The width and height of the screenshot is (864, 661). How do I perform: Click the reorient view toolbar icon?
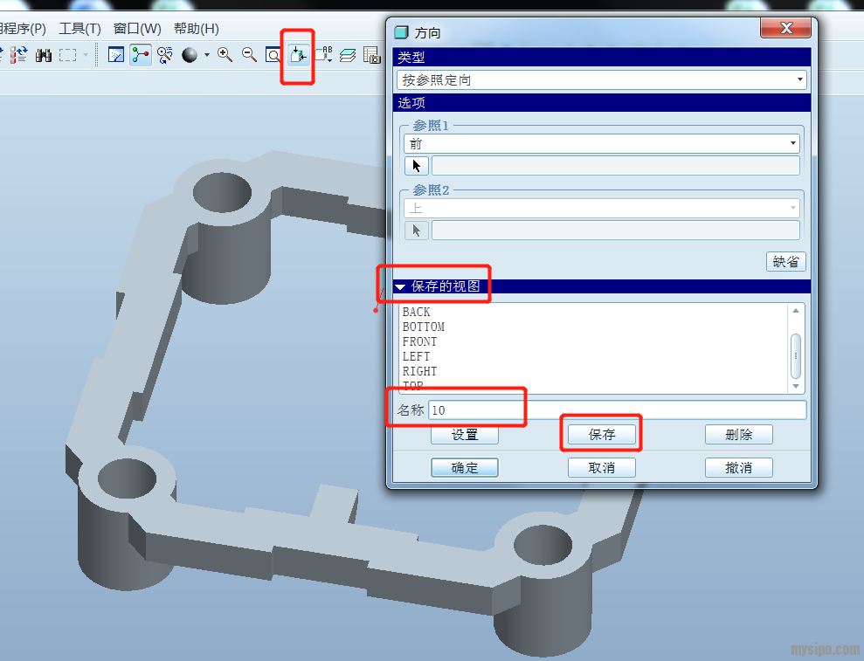click(298, 55)
